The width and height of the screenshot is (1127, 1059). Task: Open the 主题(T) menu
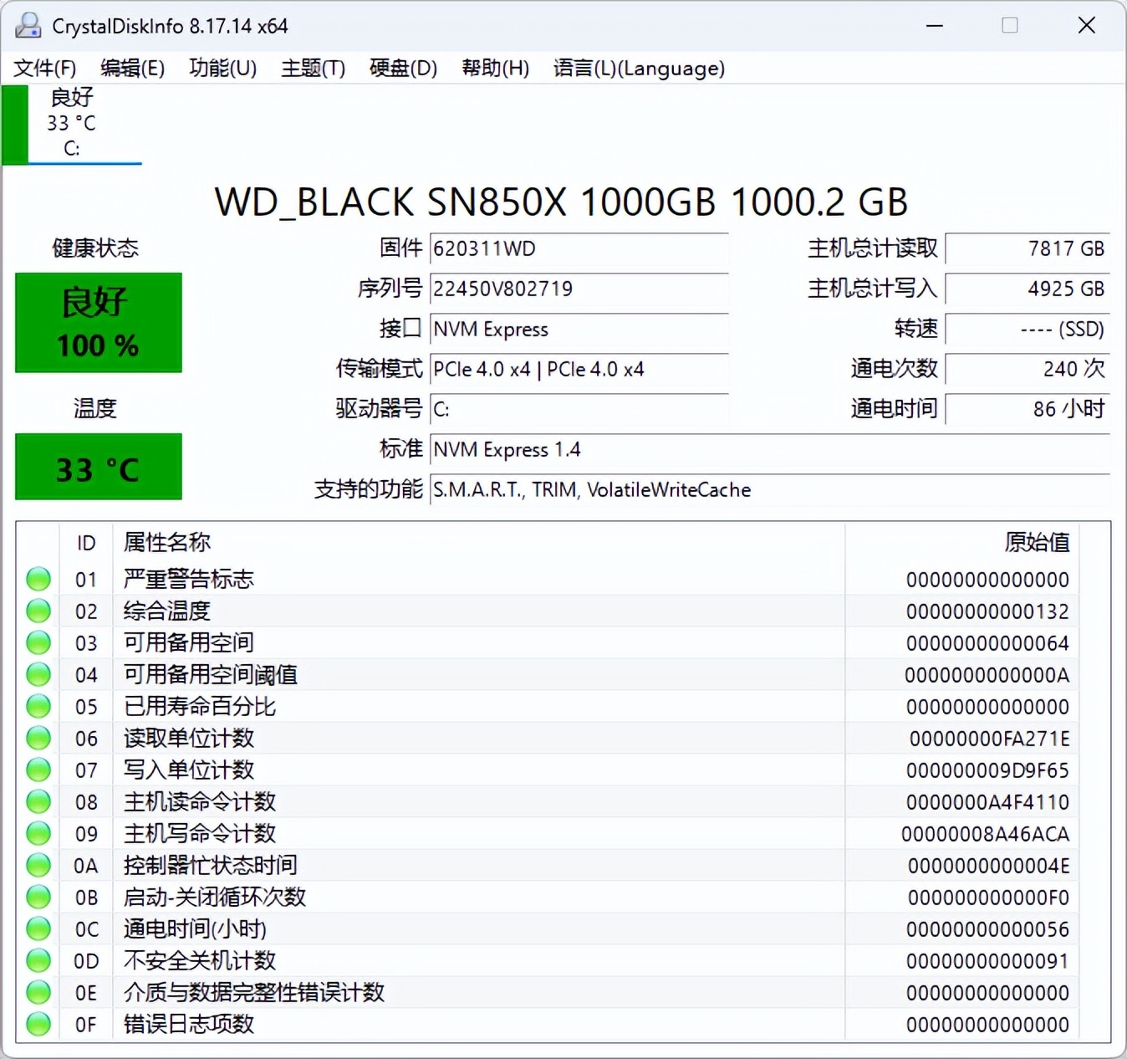tap(313, 68)
